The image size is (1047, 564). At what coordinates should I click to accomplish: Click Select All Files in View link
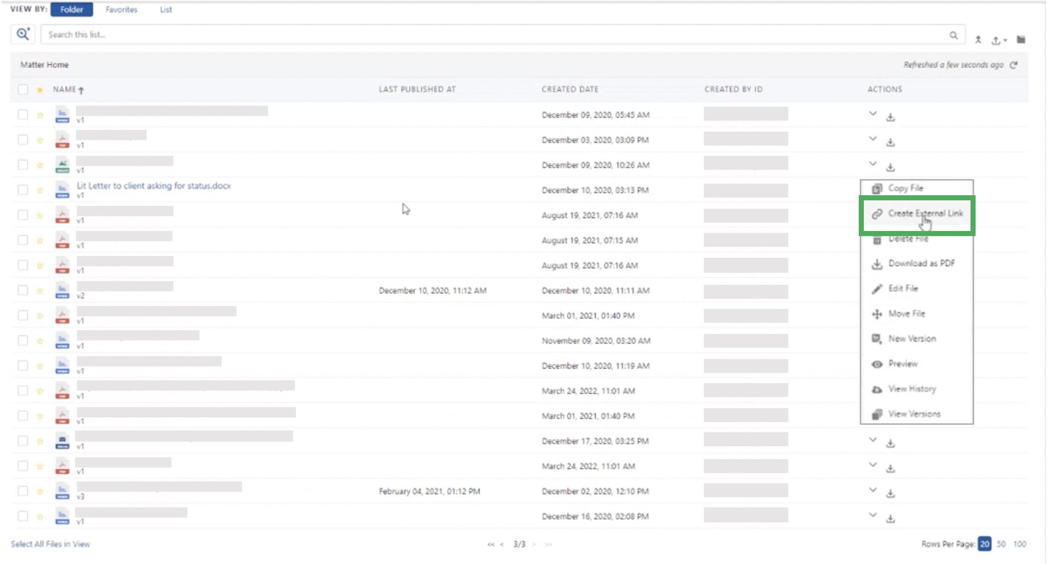51,544
